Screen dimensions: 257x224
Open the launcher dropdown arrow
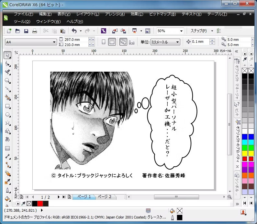coord(141,31)
